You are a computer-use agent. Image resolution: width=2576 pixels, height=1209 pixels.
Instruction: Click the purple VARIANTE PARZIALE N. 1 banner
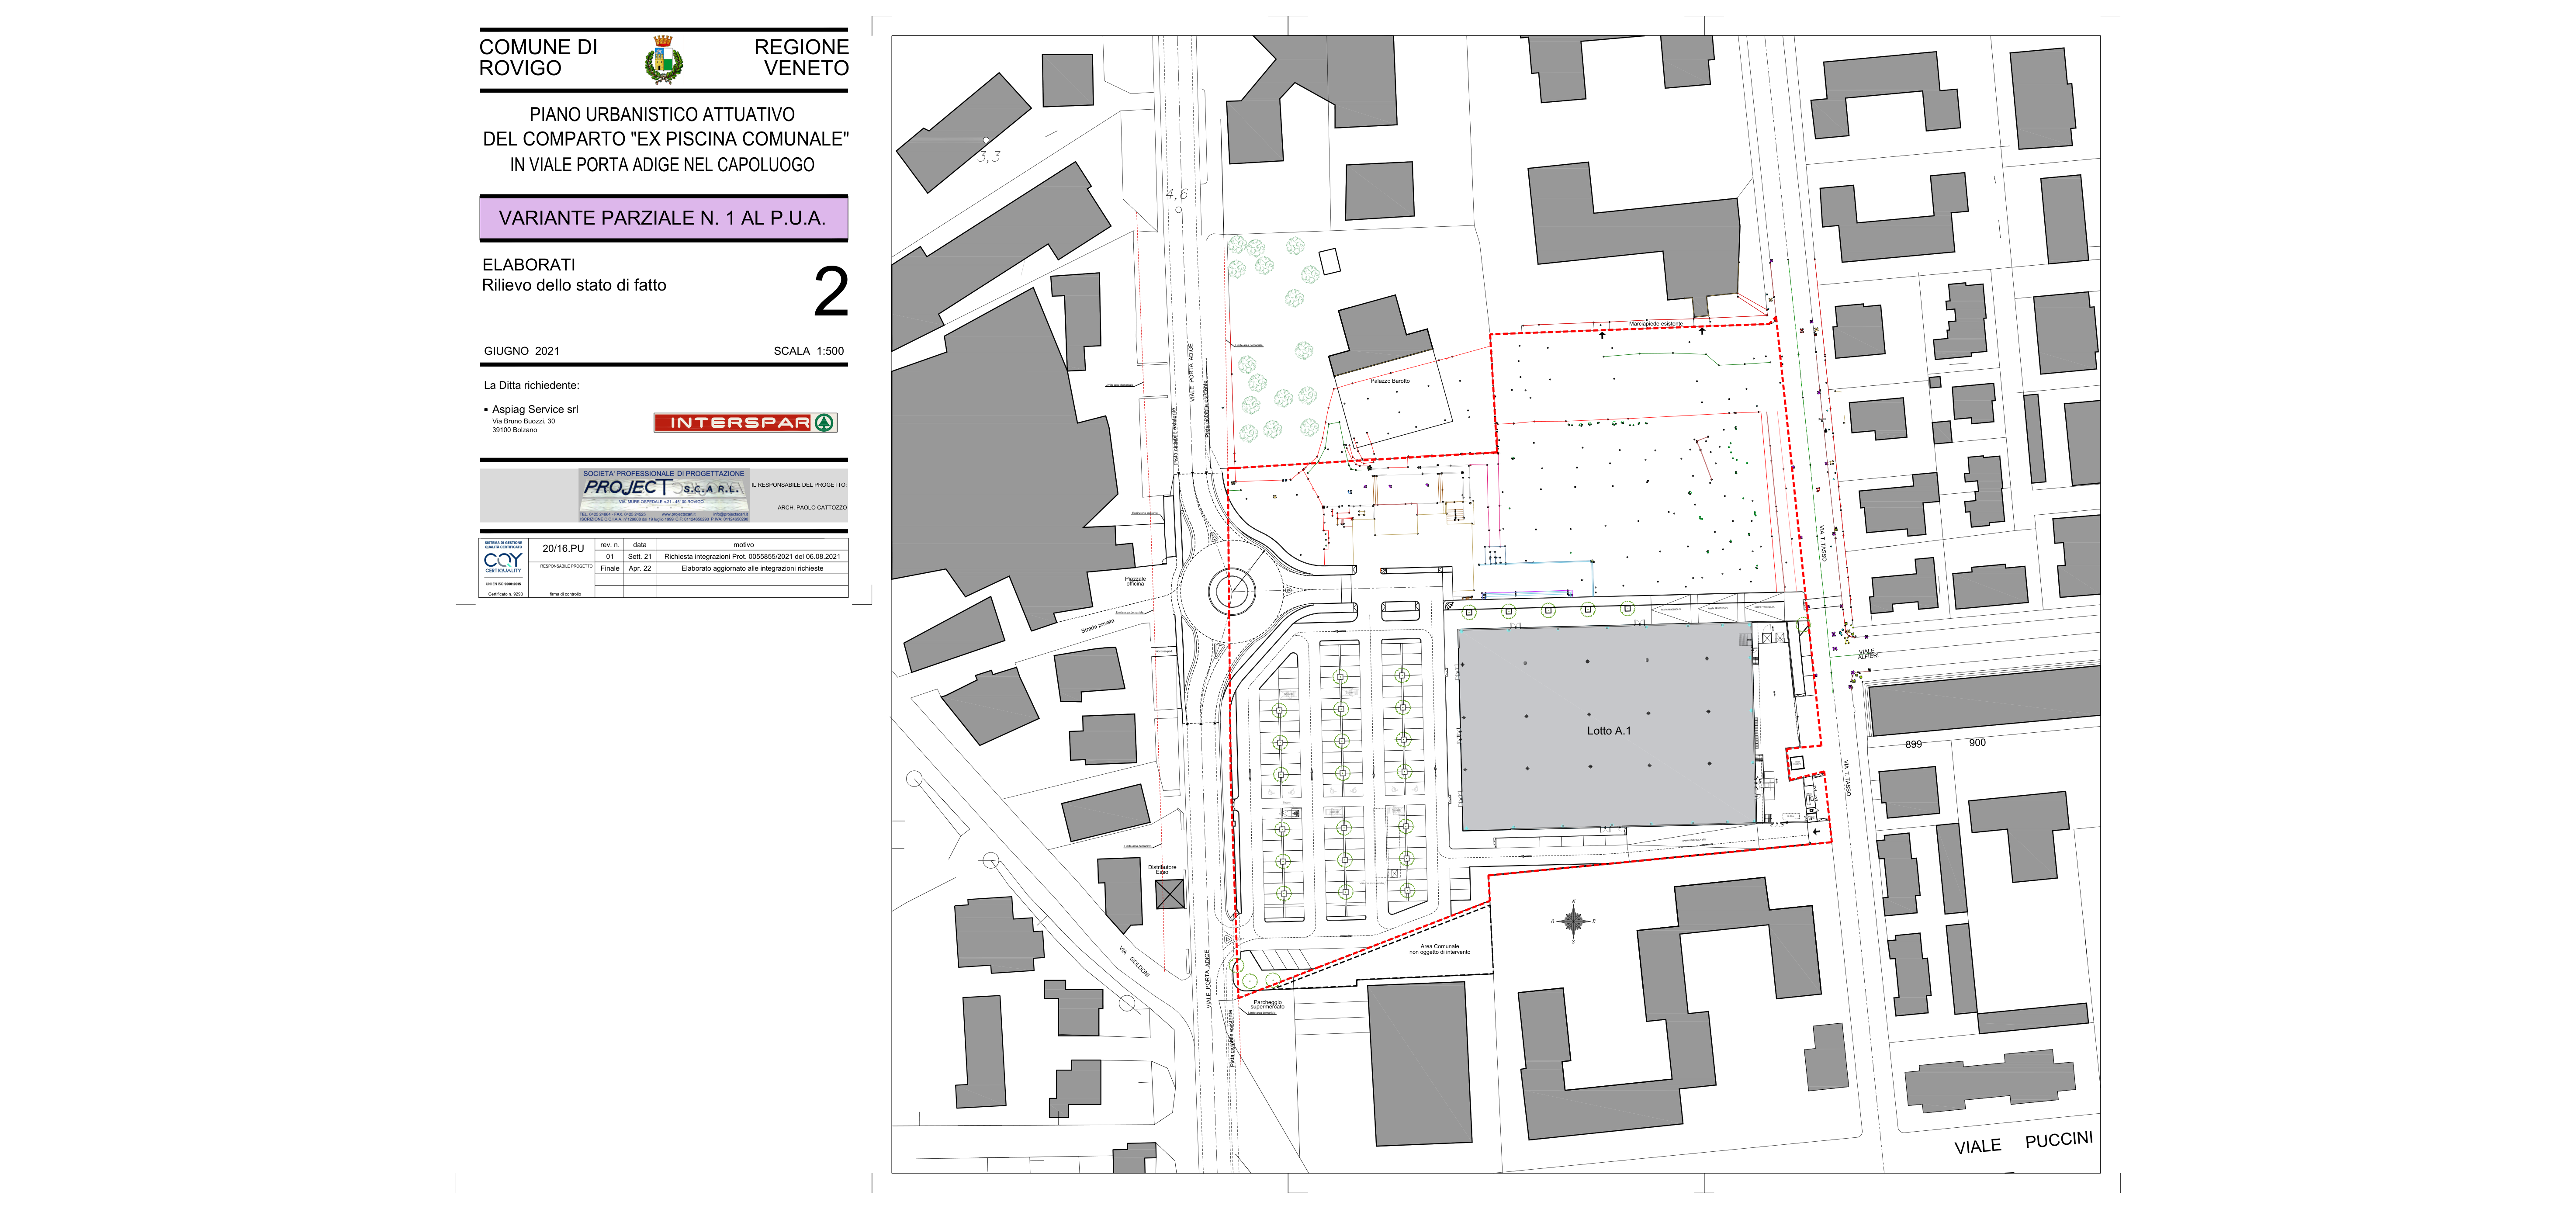tap(663, 218)
